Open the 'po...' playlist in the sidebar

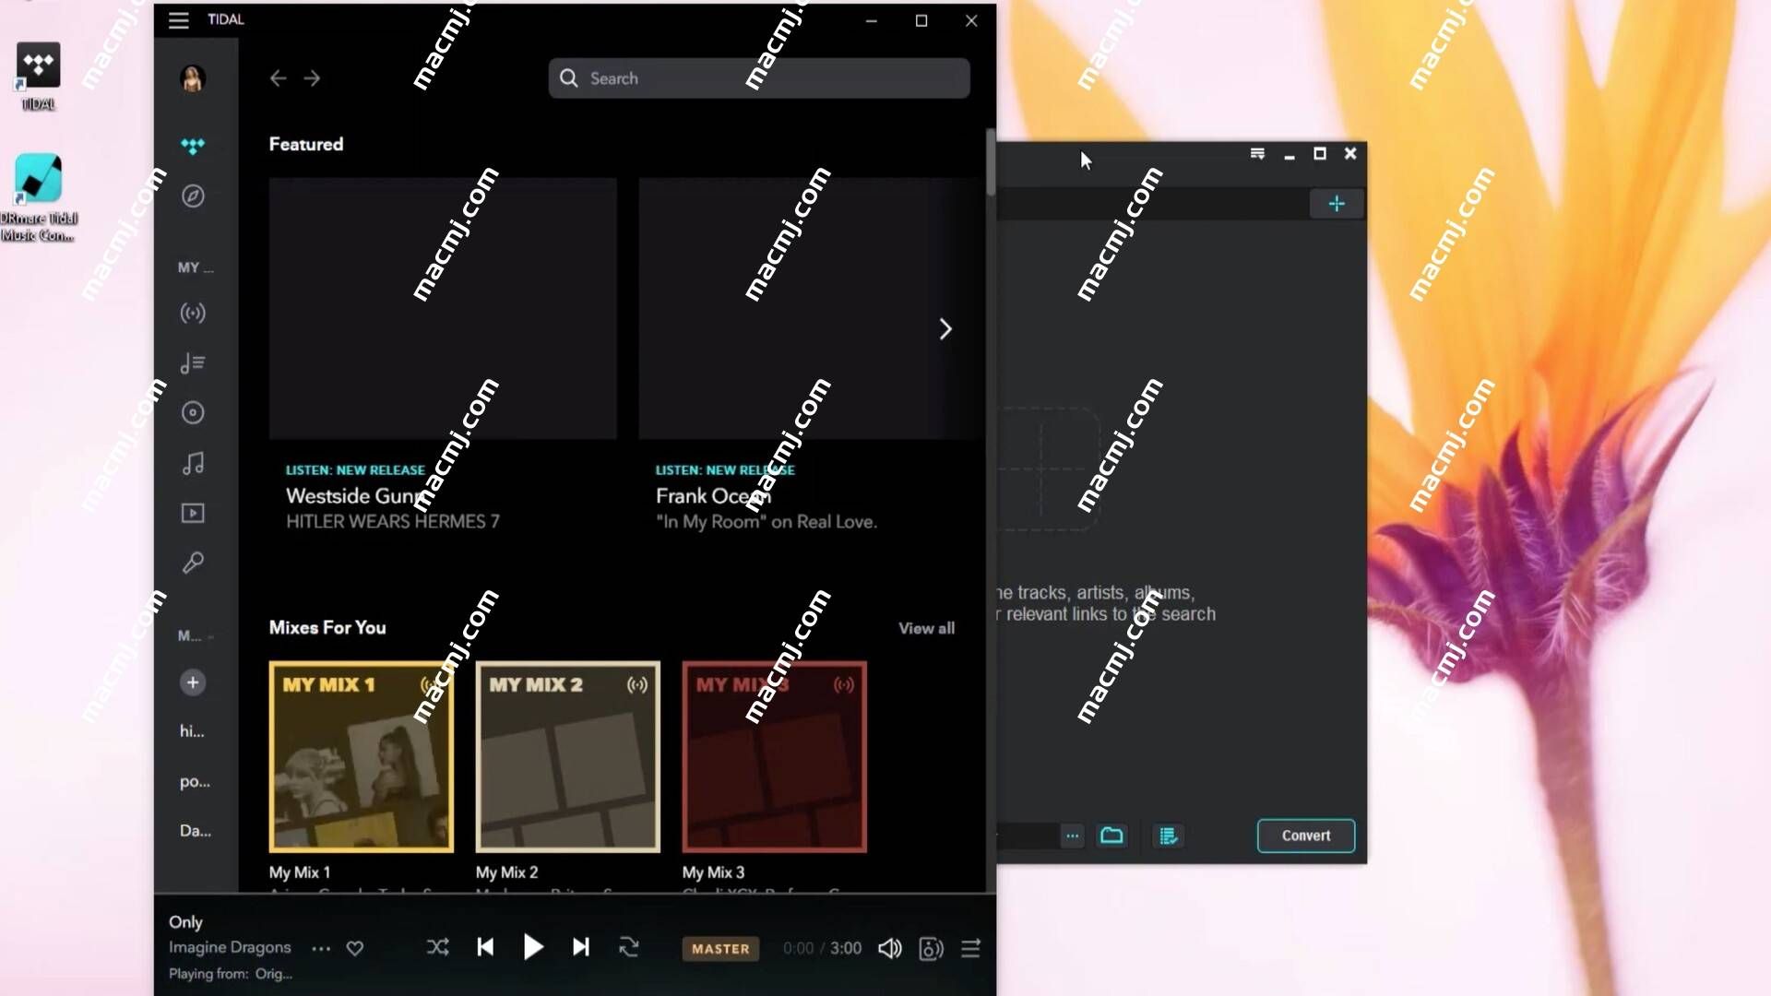pos(195,781)
